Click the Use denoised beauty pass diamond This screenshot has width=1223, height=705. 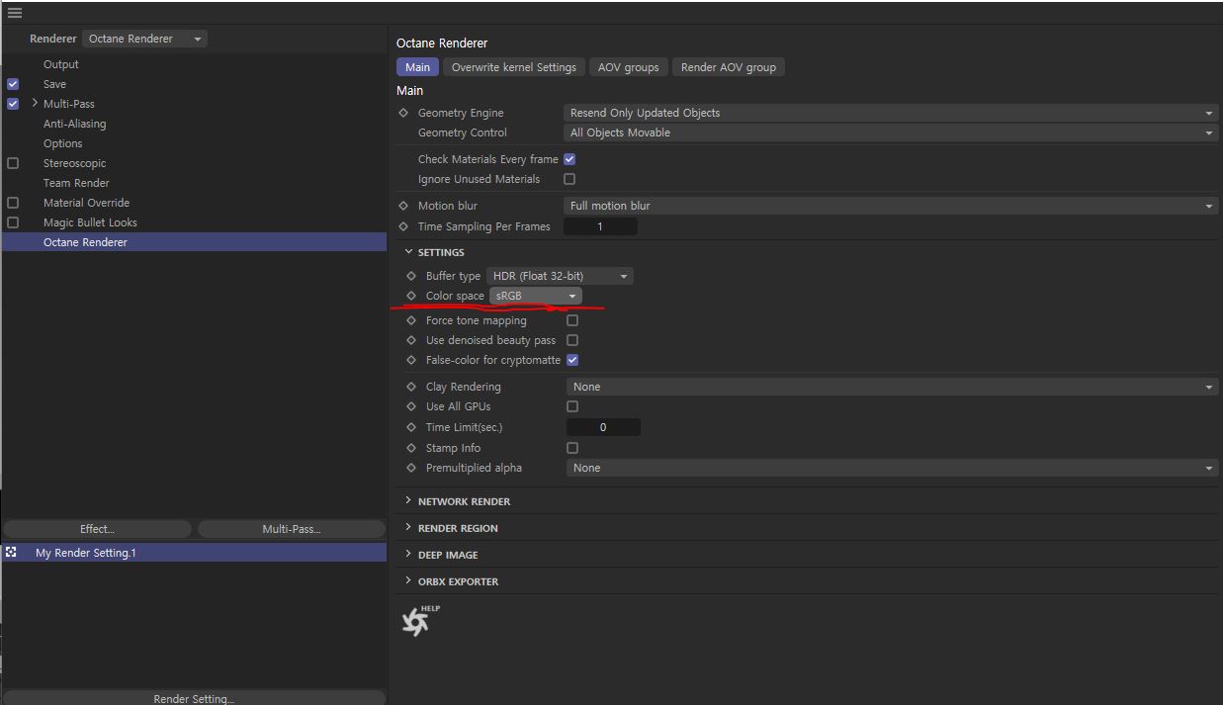tap(411, 340)
